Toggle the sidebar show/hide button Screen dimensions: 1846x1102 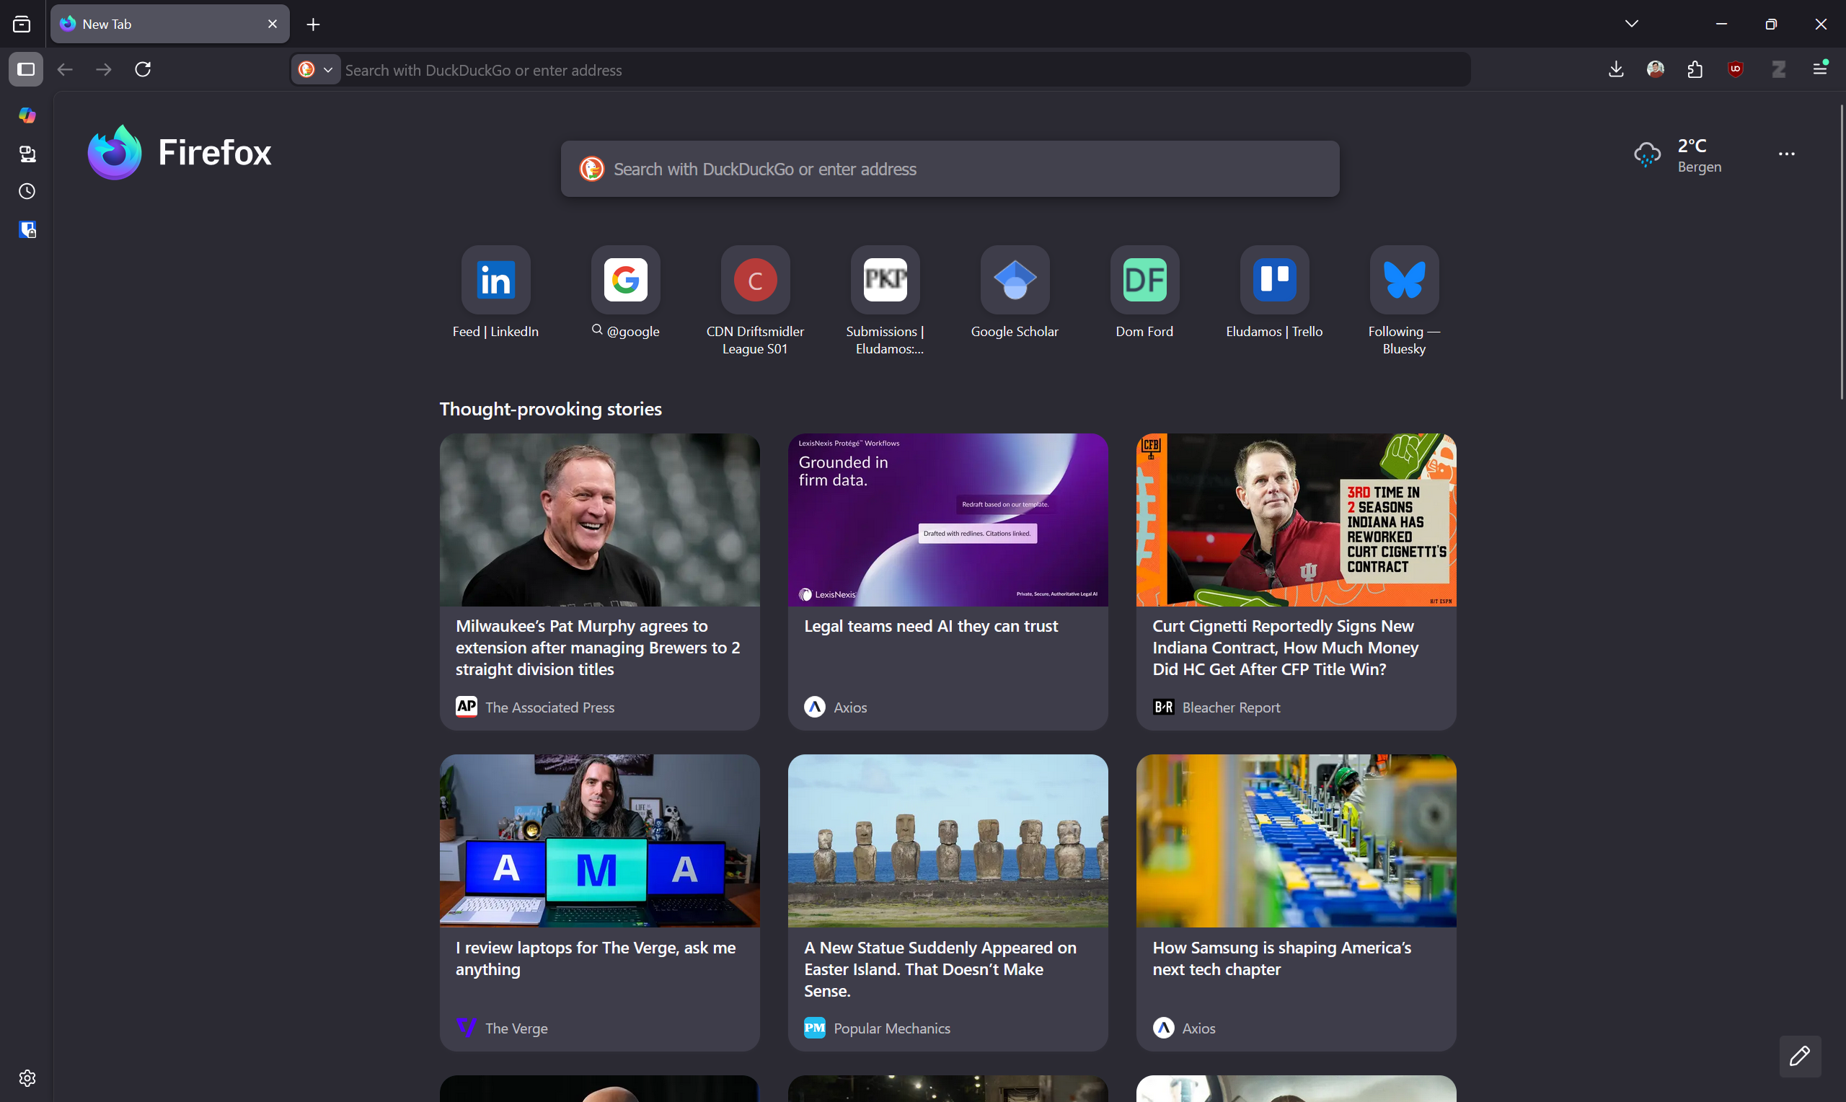(26, 69)
